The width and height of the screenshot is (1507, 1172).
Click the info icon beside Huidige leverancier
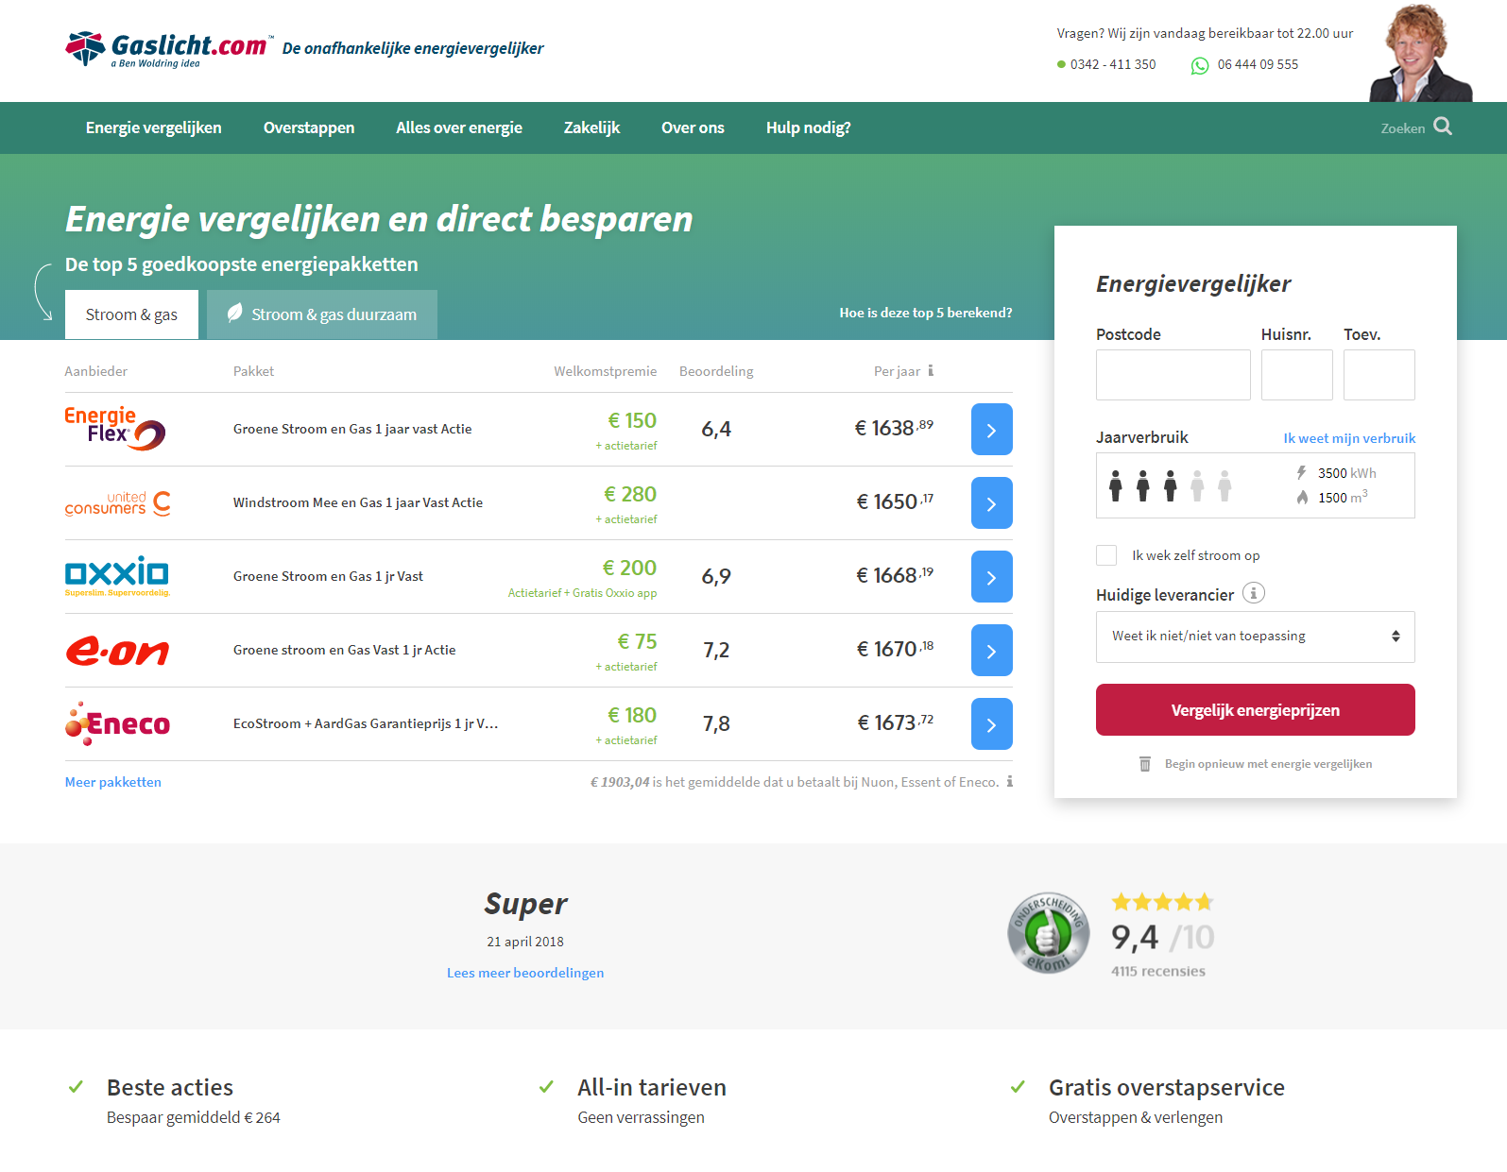coord(1253,593)
